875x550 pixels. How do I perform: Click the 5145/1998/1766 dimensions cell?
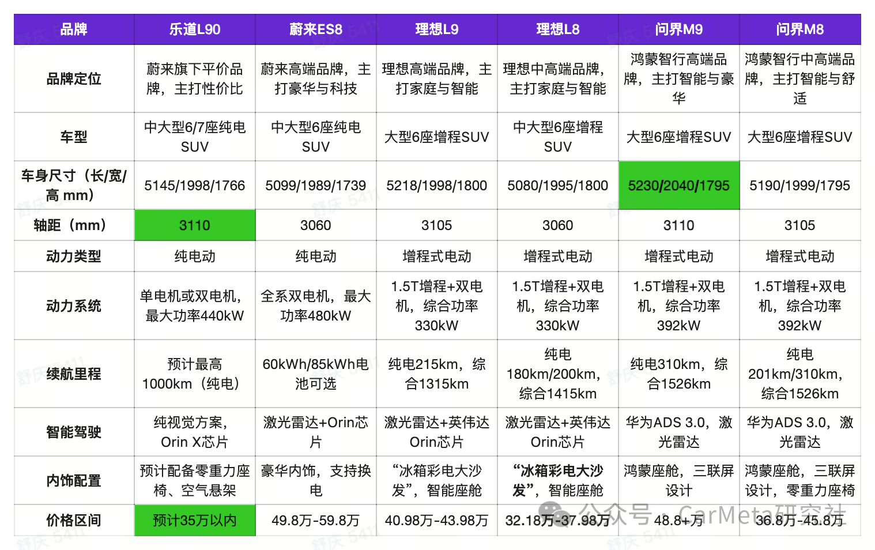pos(195,186)
